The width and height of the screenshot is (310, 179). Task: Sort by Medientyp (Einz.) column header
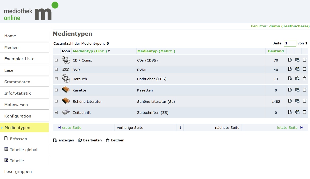pyautogui.click(x=90, y=51)
